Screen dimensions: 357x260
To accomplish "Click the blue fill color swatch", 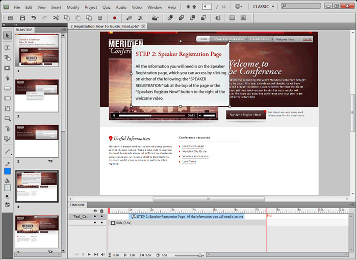I will click(7, 171).
